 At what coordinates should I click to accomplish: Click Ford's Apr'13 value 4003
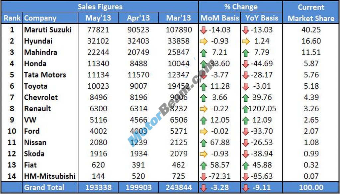(138, 131)
